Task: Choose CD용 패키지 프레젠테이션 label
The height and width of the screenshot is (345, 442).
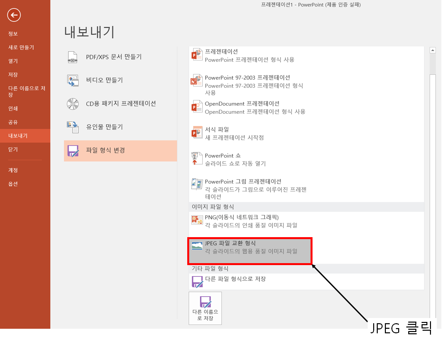Action: pyautogui.click(x=121, y=104)
